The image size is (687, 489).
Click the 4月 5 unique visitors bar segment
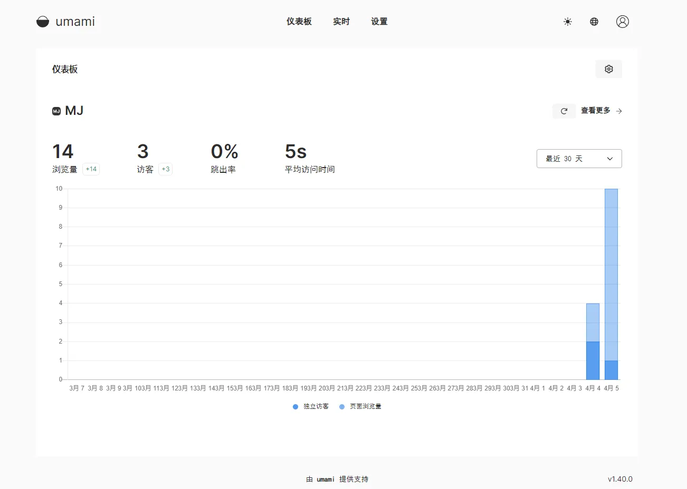point(611,370)
